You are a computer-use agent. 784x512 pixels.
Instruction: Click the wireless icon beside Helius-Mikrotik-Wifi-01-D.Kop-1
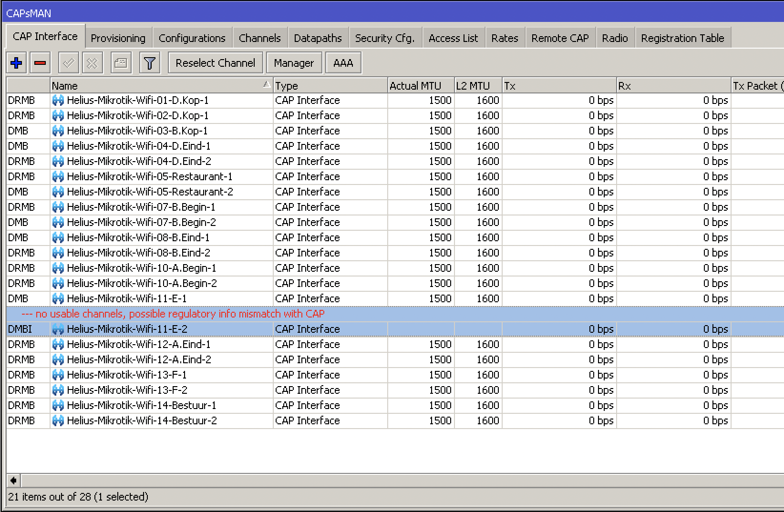(x=59, y=100)
